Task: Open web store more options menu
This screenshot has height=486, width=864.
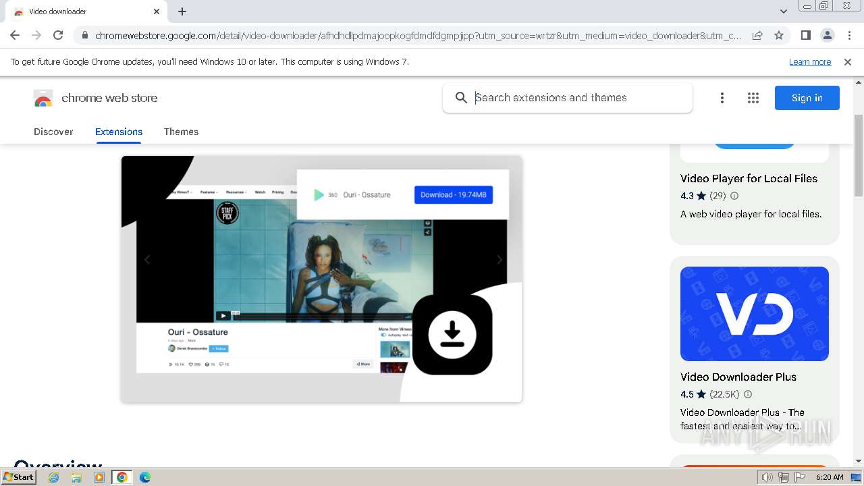Action: tap(722, 98)
